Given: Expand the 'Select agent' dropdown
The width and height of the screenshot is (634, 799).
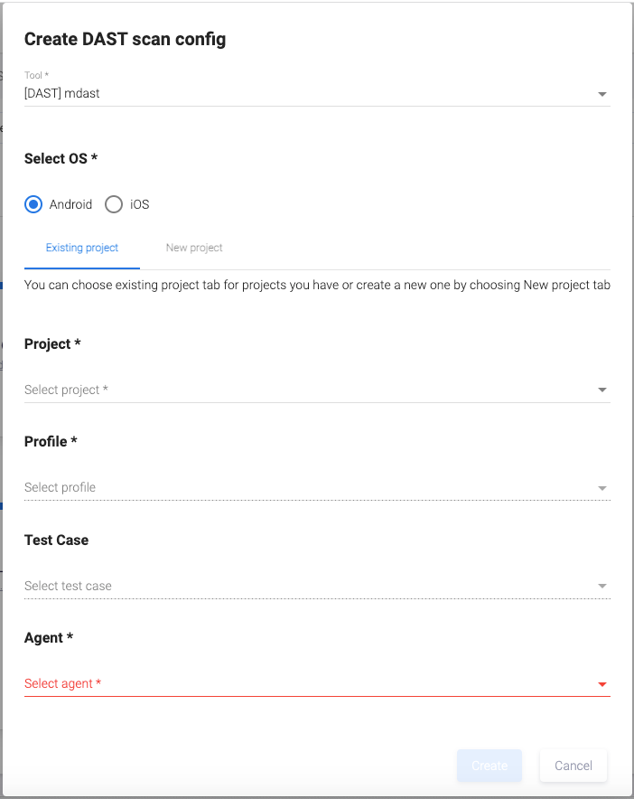Looking at the screenshot, I should coord(307,683).
